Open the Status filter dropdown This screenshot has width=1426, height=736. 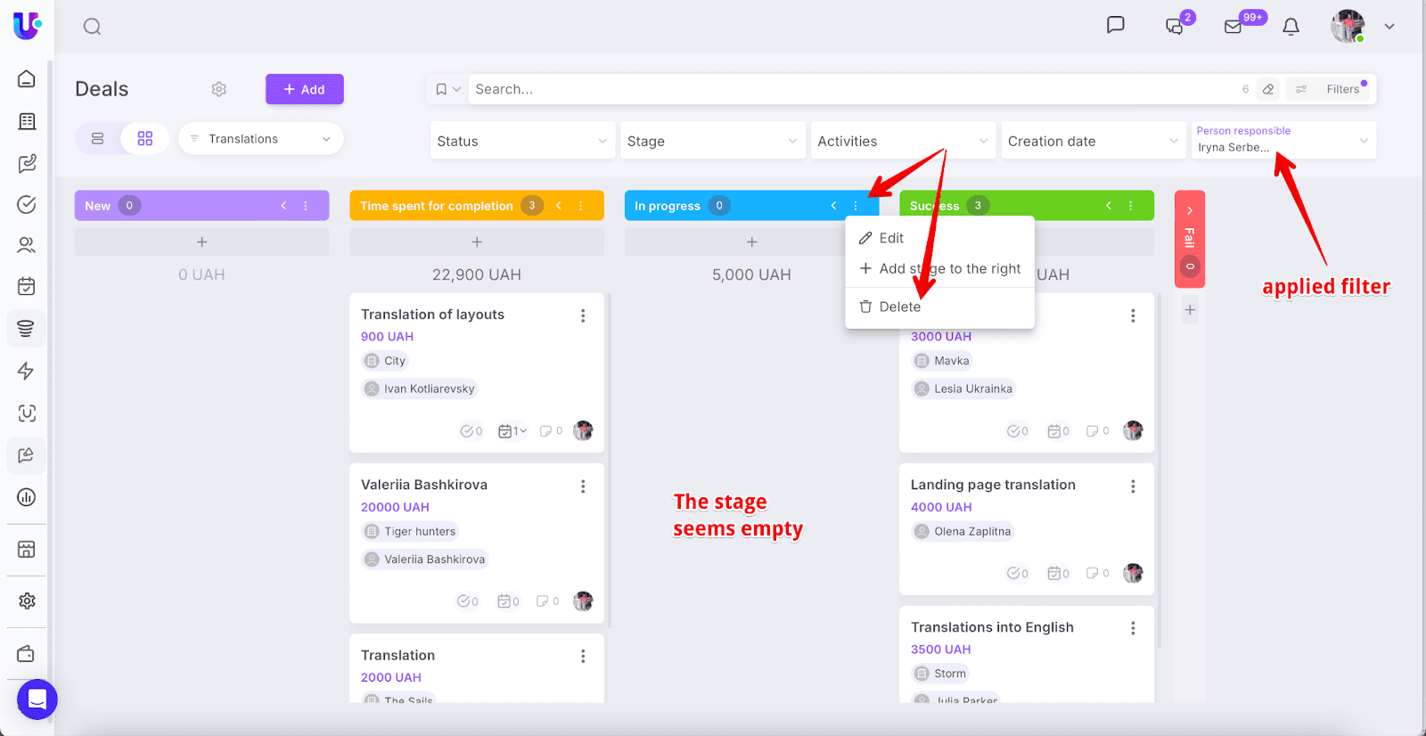coord(522,141)
